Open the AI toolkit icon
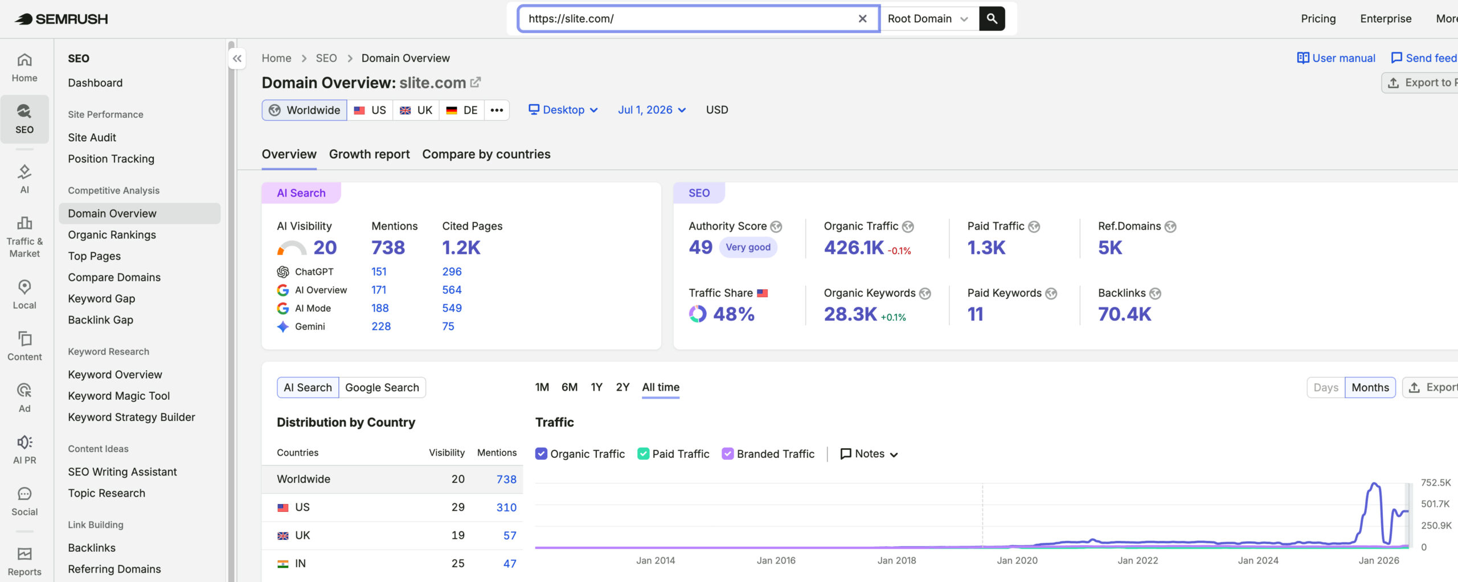This screenshot has height=582, width=1458. pos(24,179)
